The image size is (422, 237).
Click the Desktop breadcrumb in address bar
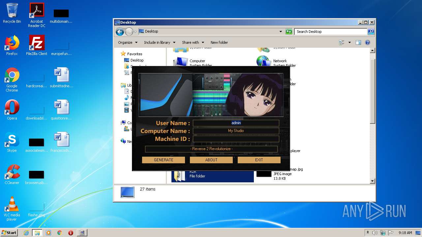point(151,31)
